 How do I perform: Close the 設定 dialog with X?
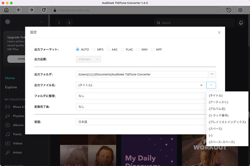[219, 32]
